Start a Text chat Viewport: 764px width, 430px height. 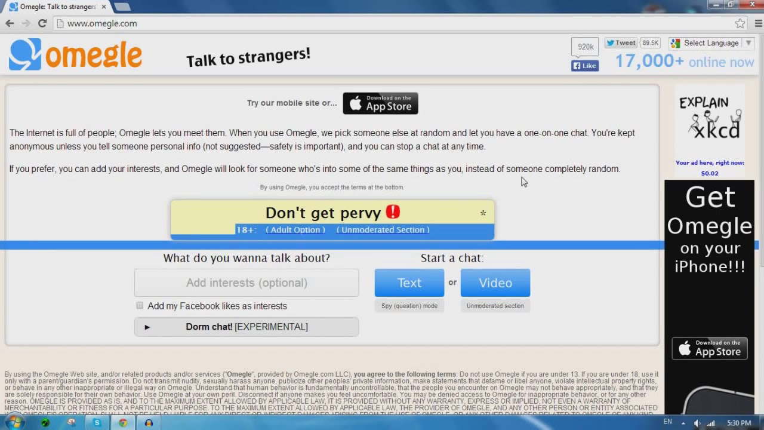click(409, 282)
